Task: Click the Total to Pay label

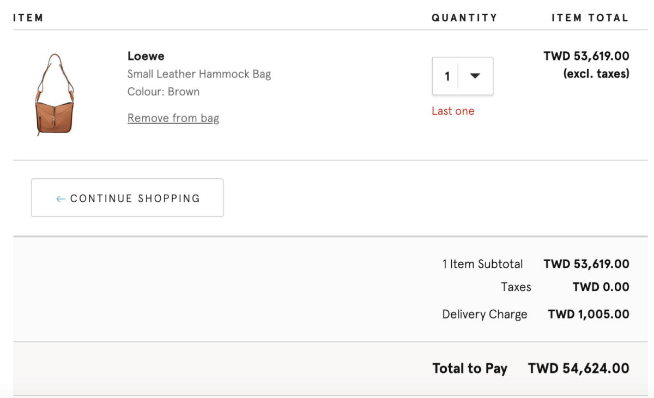Action: 470,369
